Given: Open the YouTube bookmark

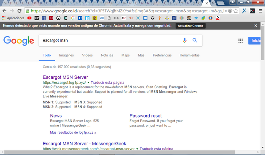Looking at the screenshot, I should pos(29,18).
